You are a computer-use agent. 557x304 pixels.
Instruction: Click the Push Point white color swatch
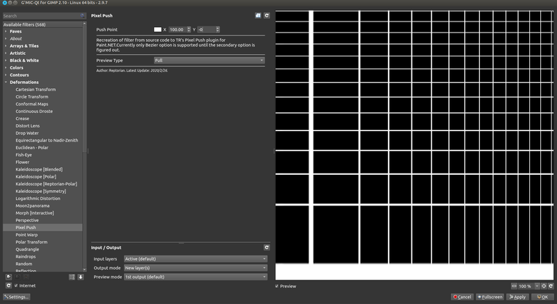click(158, 29)
